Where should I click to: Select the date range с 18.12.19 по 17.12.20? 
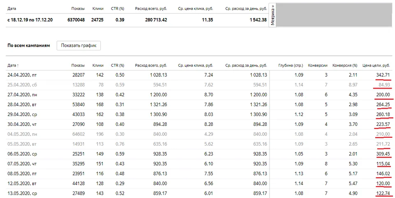coord(30,20)
